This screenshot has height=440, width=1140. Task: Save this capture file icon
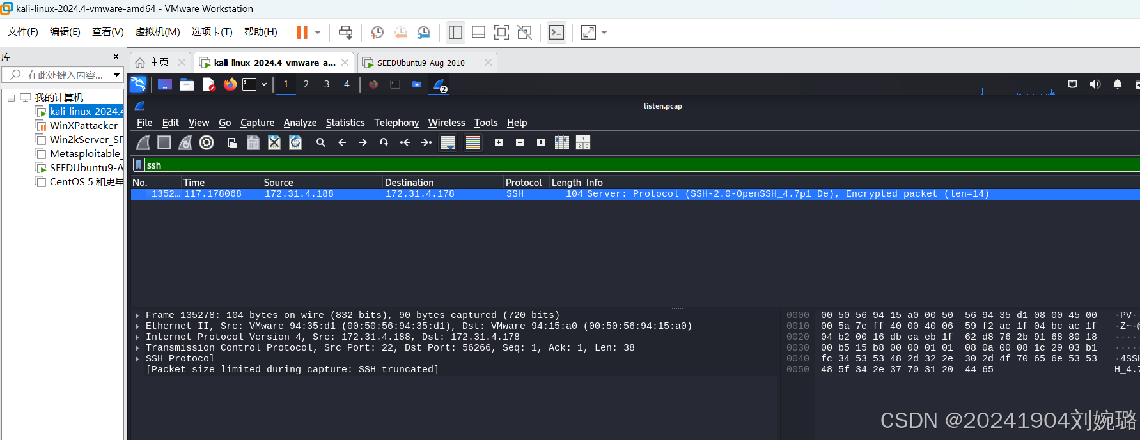253,142
